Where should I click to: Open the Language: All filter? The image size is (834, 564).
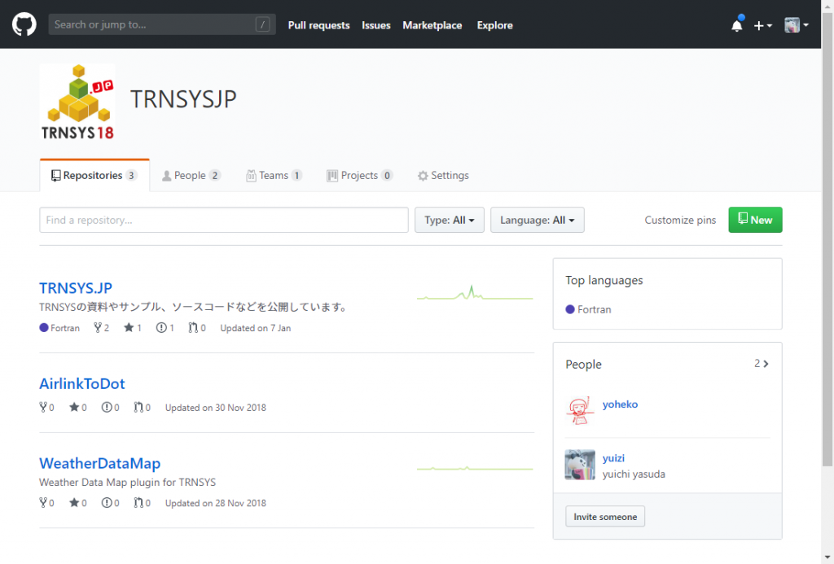point(537,219)
